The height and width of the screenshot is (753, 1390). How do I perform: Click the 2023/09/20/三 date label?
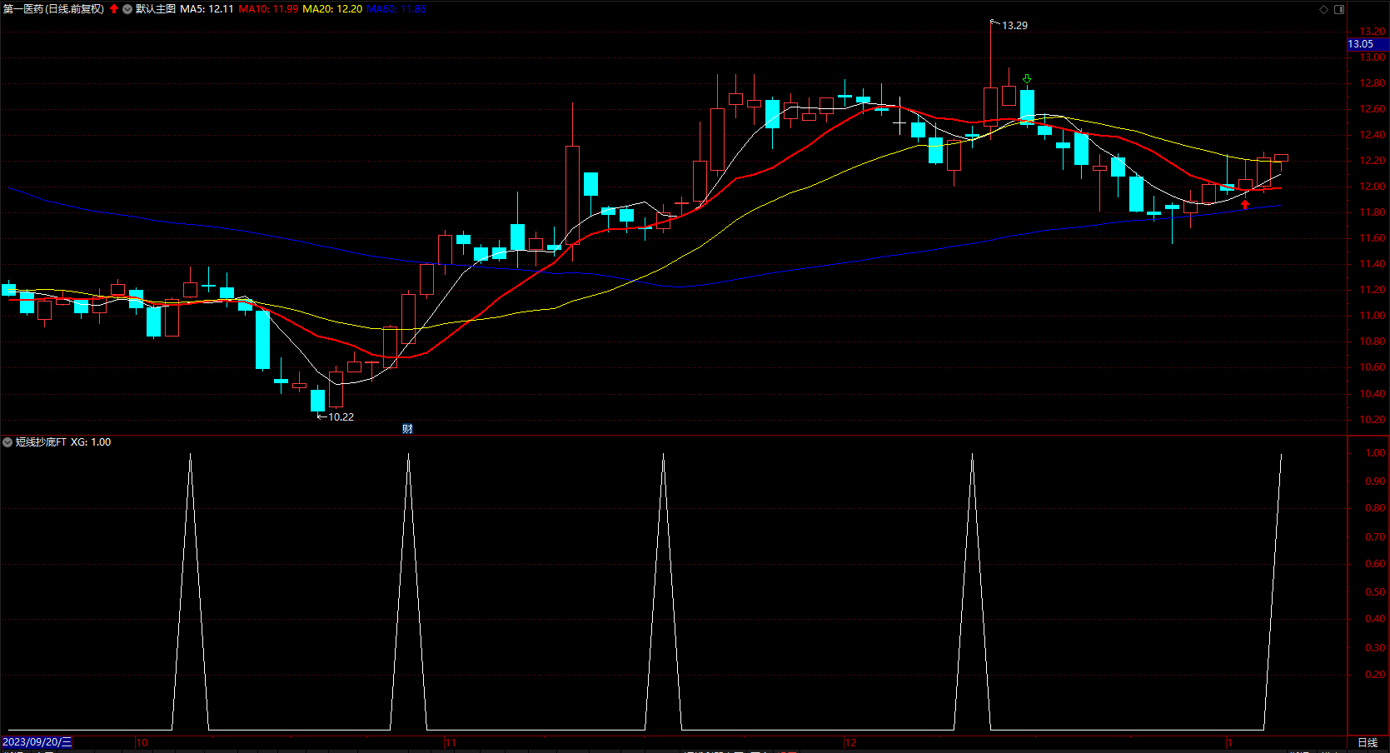coord(37,742)
